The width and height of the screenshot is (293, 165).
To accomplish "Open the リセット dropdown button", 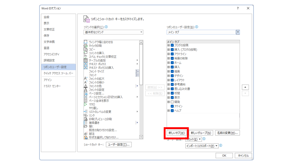I will coord(194,139).
